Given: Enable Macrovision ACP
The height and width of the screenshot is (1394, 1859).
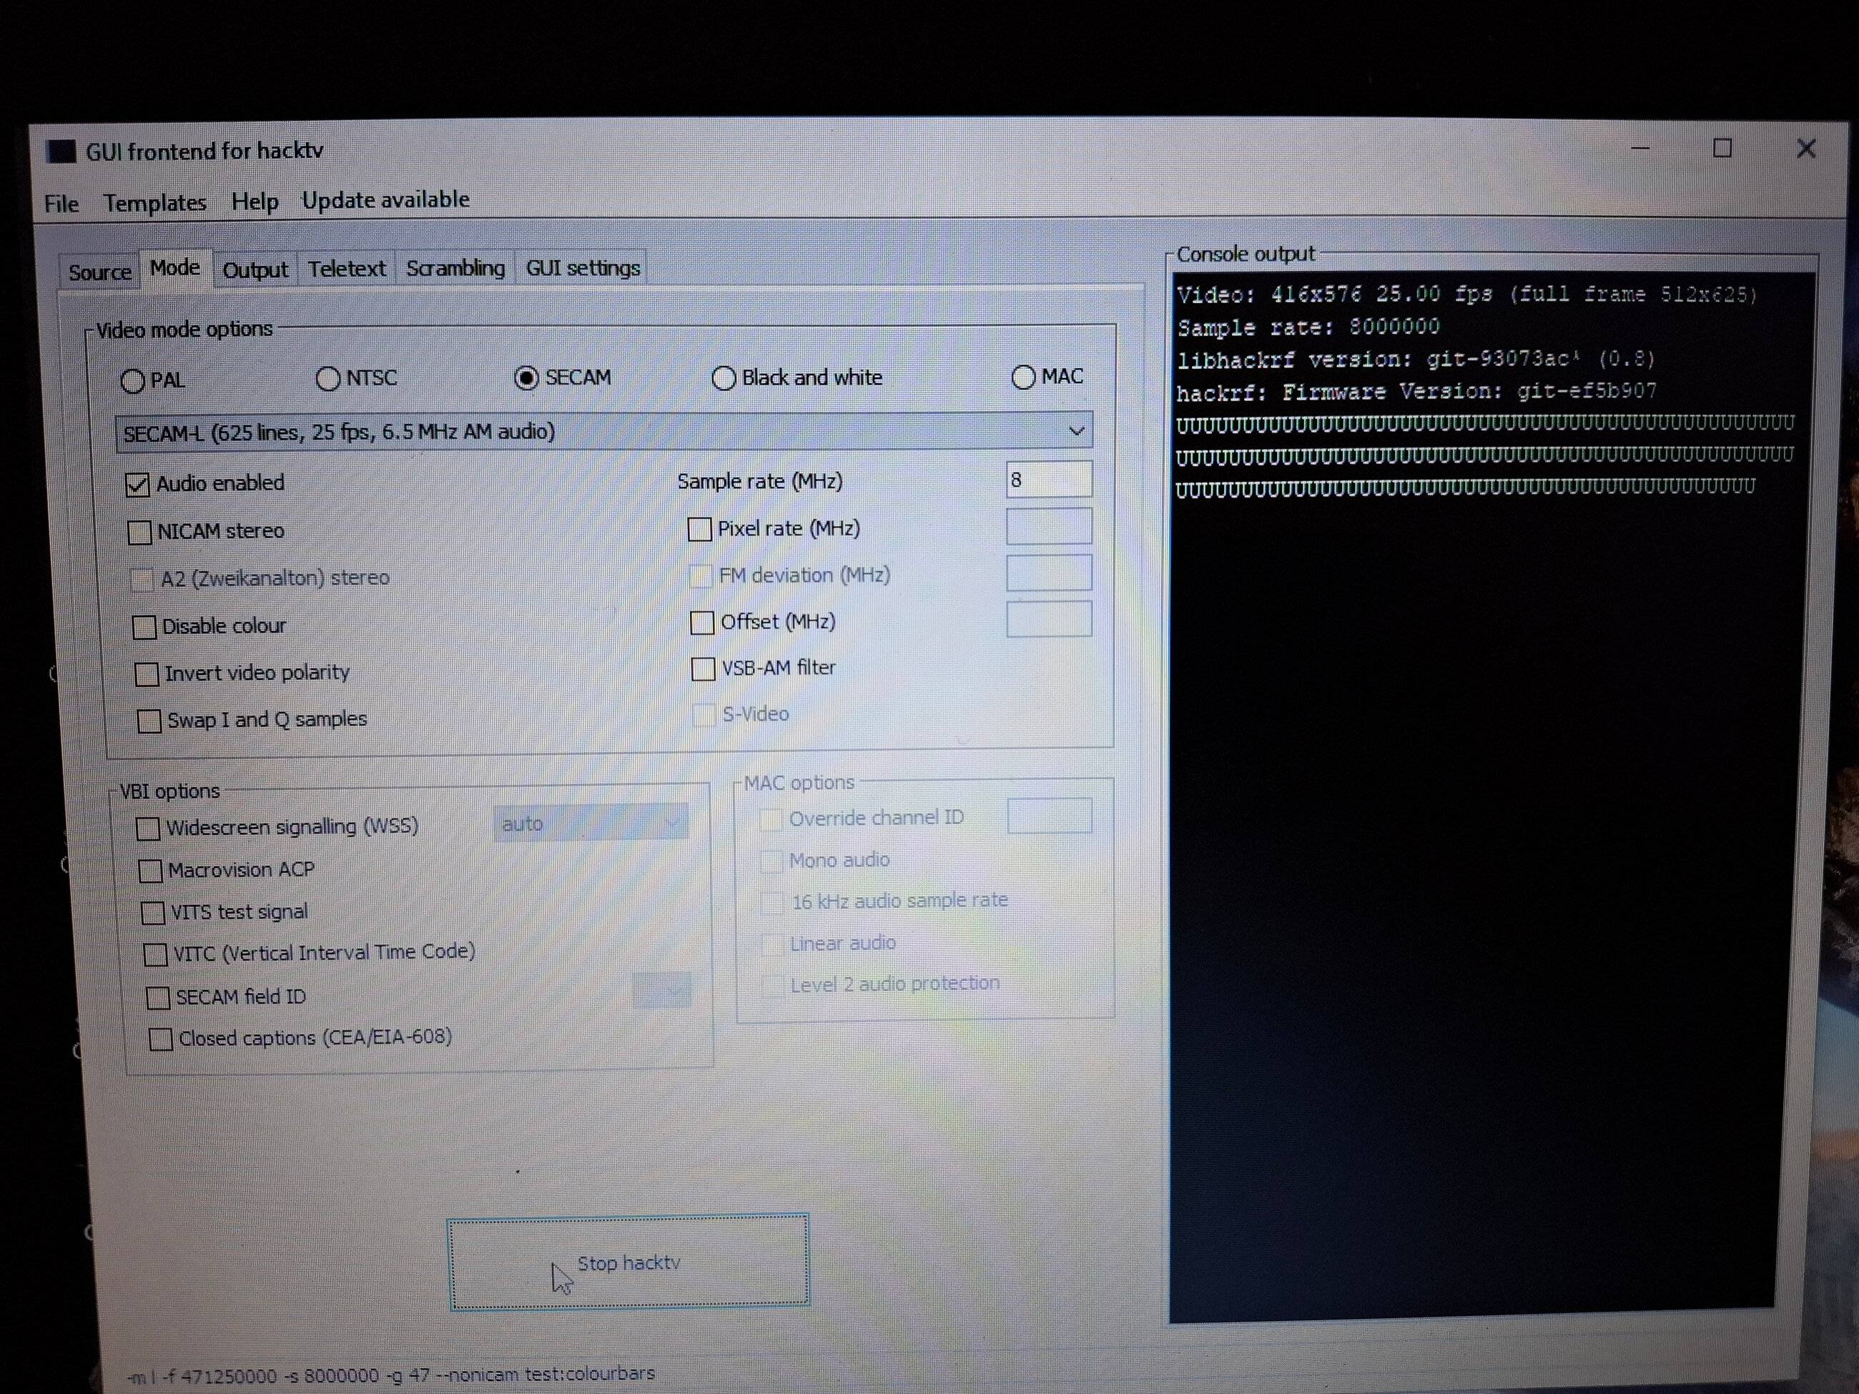Looking at the screenshot, I should 150,871.
